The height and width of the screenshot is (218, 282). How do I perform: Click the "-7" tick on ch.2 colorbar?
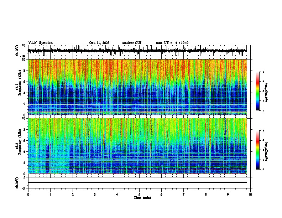(x=262, y=169)
